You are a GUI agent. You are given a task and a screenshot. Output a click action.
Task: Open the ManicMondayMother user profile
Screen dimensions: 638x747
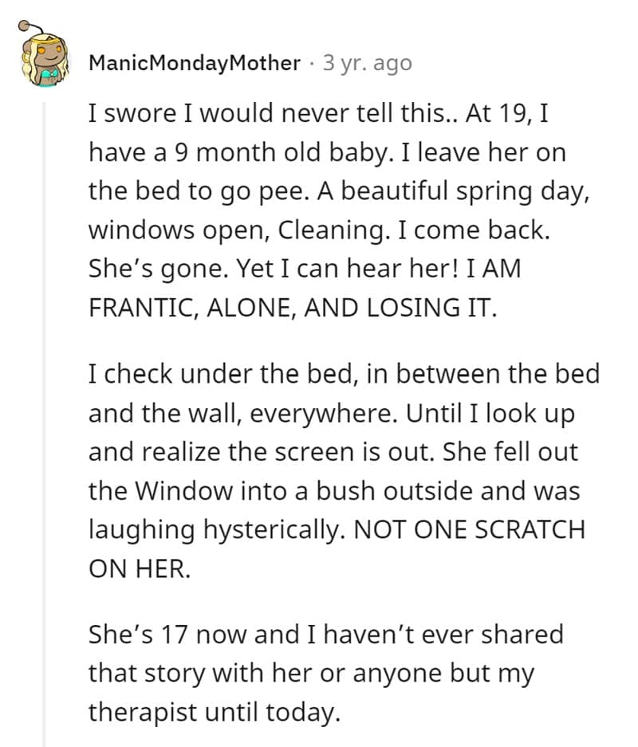[x=195, y=63]
